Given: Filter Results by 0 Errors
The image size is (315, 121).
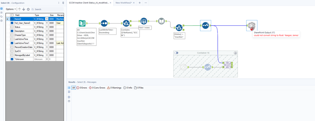Looking at the screenshot, I should (82, 88).
